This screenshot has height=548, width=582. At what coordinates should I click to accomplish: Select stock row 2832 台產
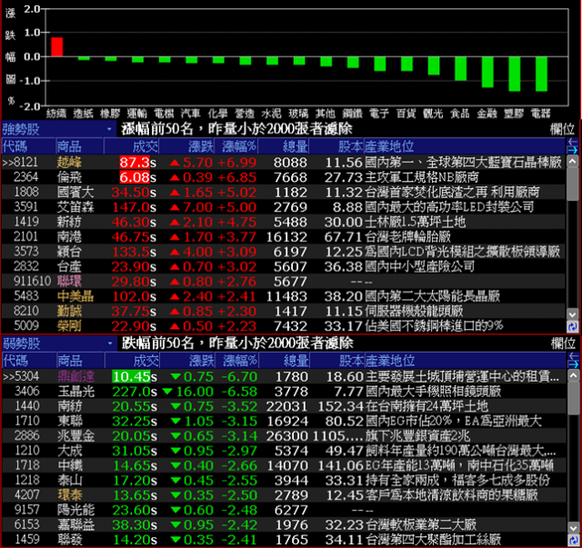(x=283, y=266)
